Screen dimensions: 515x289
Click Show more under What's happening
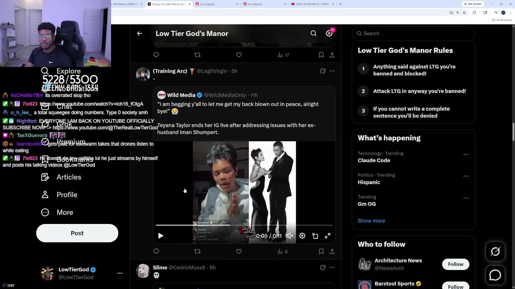(x=371, y=221)
